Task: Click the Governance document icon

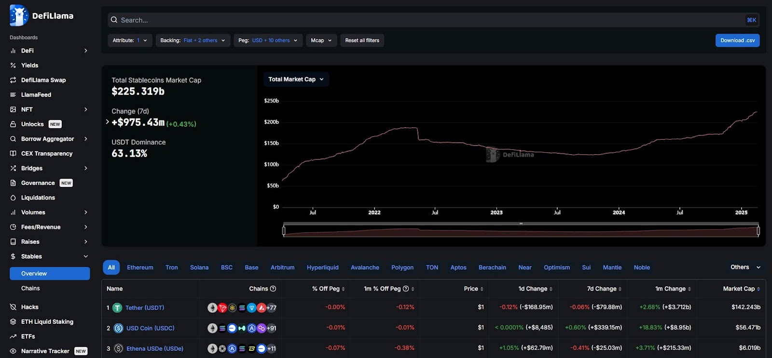Action: point(13,183)
